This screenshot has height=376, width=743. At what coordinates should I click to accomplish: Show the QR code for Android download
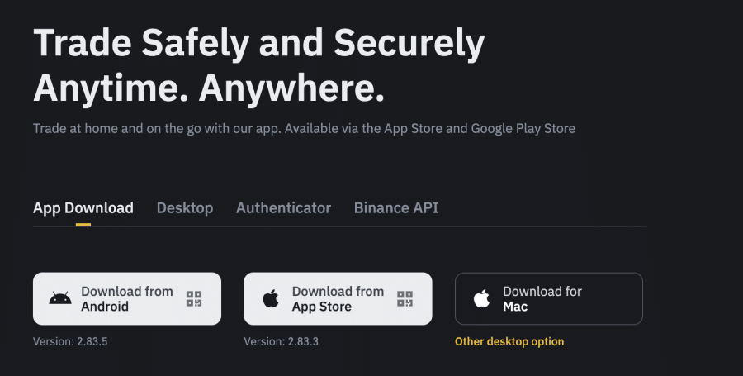coord(194,299)
